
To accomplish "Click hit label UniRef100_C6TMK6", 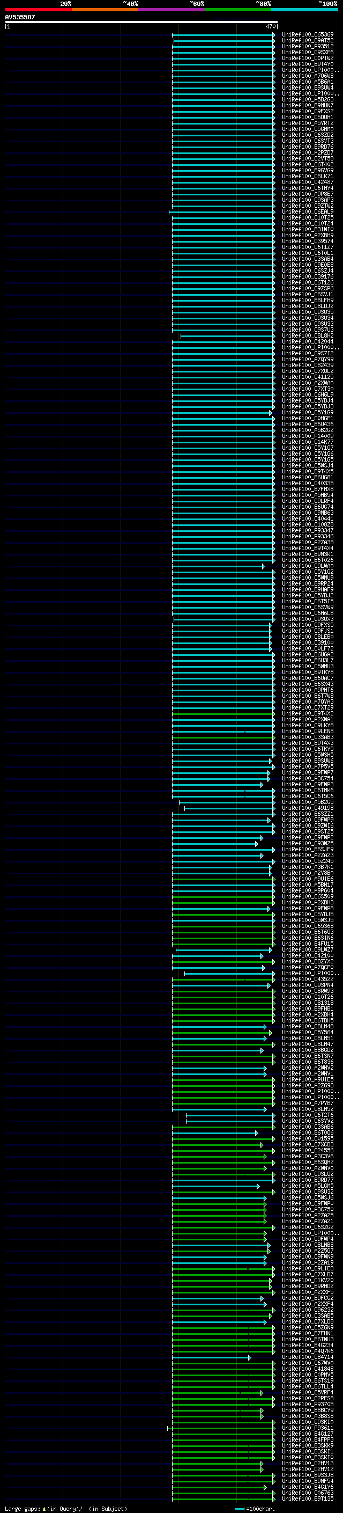I will coord(308,790).
